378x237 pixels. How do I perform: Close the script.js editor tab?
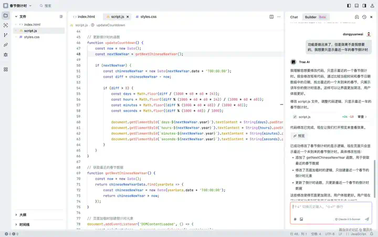128,17
